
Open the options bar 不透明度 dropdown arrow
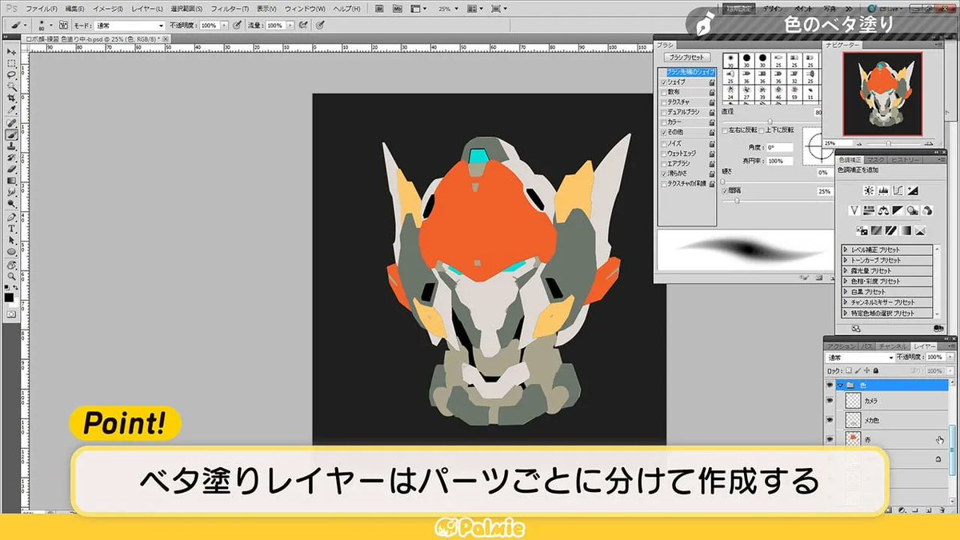point(224,26)
